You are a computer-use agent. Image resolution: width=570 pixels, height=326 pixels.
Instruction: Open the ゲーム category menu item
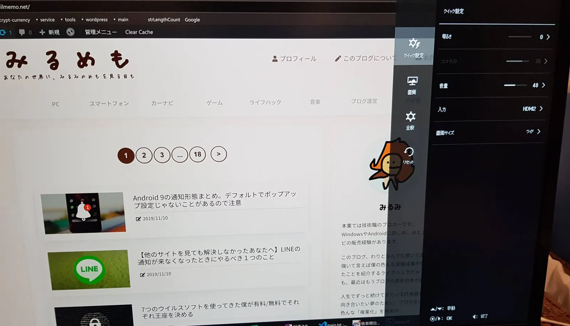pos(214,103)
